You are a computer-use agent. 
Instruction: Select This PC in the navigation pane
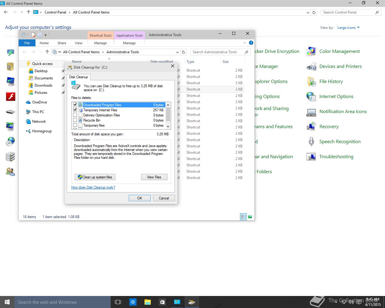[38, 112]
